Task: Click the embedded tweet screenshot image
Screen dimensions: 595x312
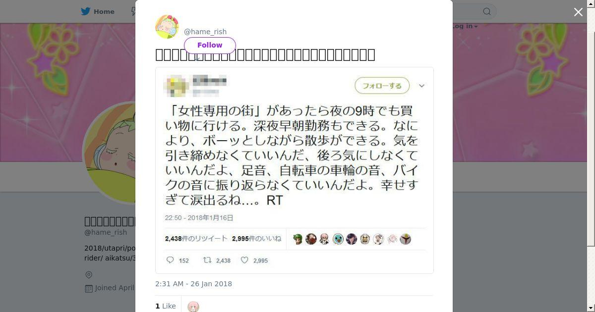Action: coord(295,170)
